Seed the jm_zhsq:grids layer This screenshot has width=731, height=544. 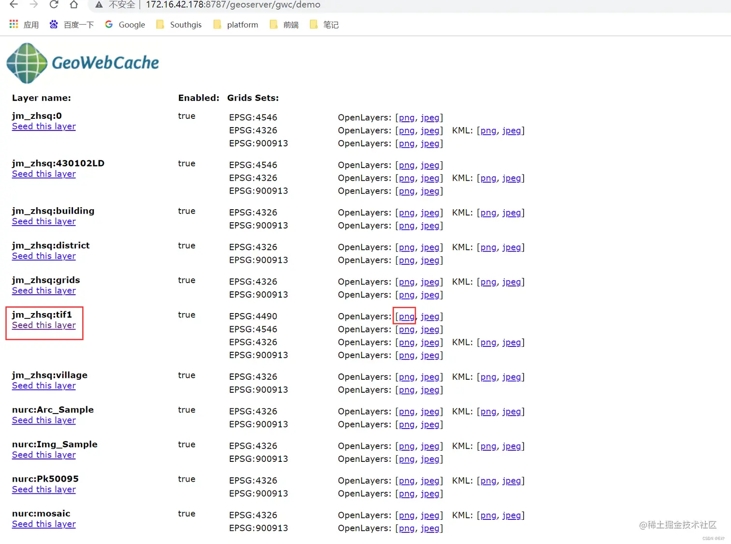coord(44,291)
